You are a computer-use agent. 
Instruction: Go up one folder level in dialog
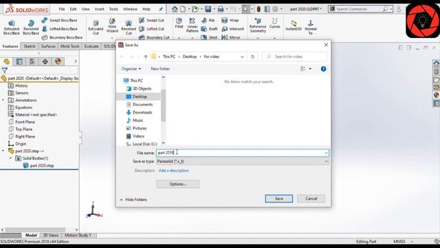click(145, 56)
